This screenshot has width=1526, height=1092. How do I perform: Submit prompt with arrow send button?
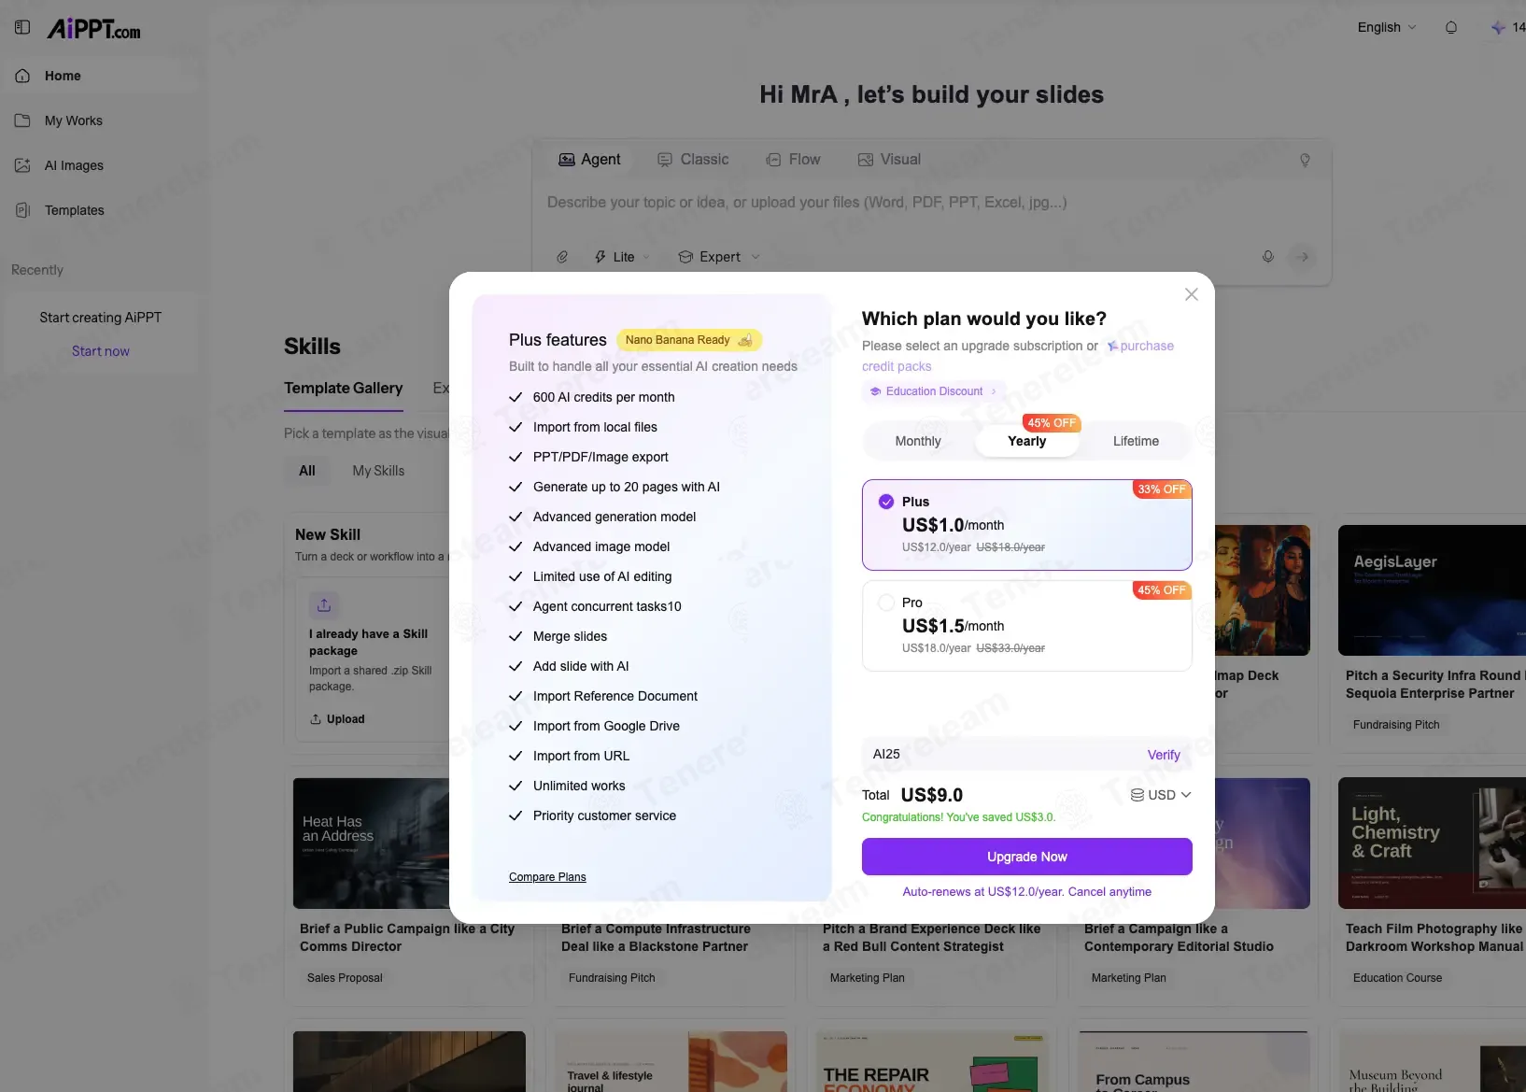click(x=1303, y=256)
